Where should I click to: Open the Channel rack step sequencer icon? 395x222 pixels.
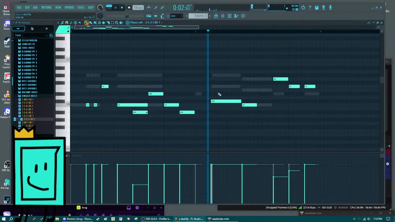230,16
